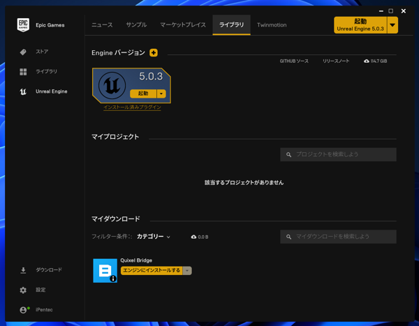Select the ライブラリ top tab
This screenshot has height=326, width=419.
[231, 25]
